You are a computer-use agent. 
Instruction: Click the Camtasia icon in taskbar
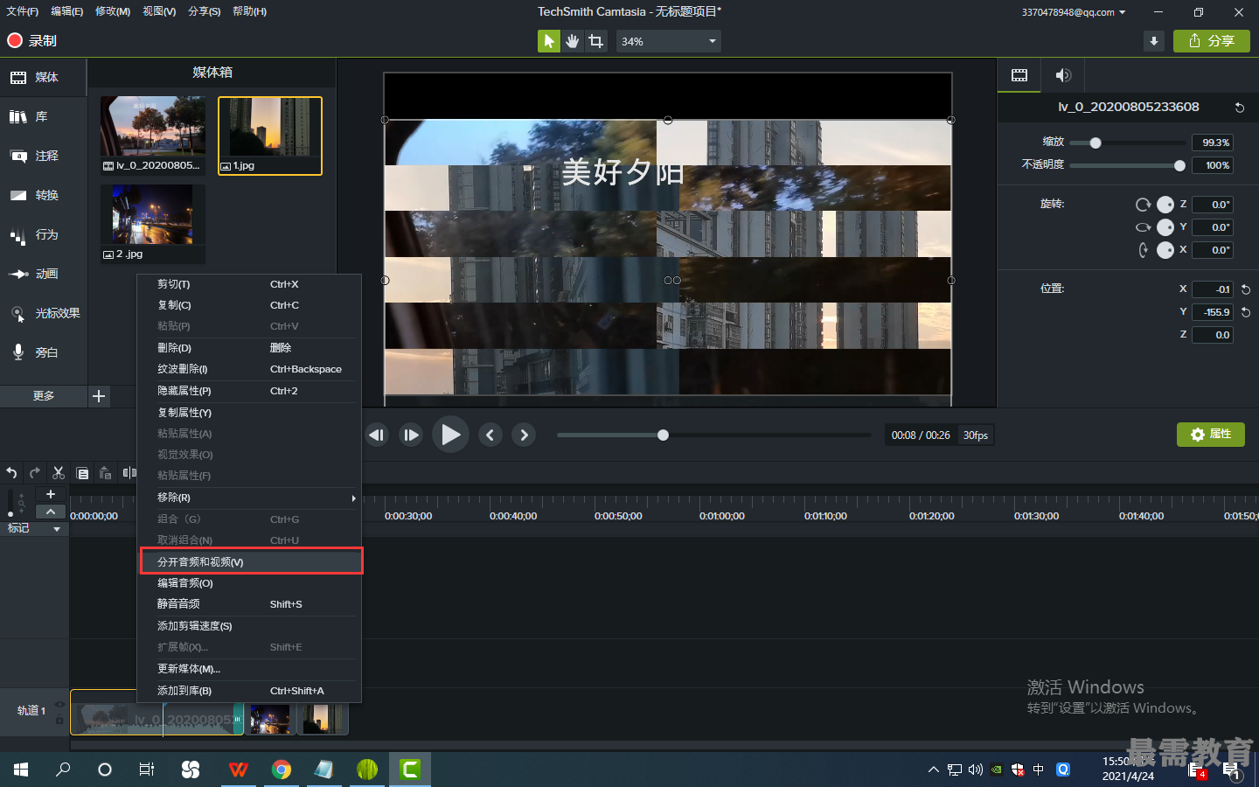(x=410, y=770)
